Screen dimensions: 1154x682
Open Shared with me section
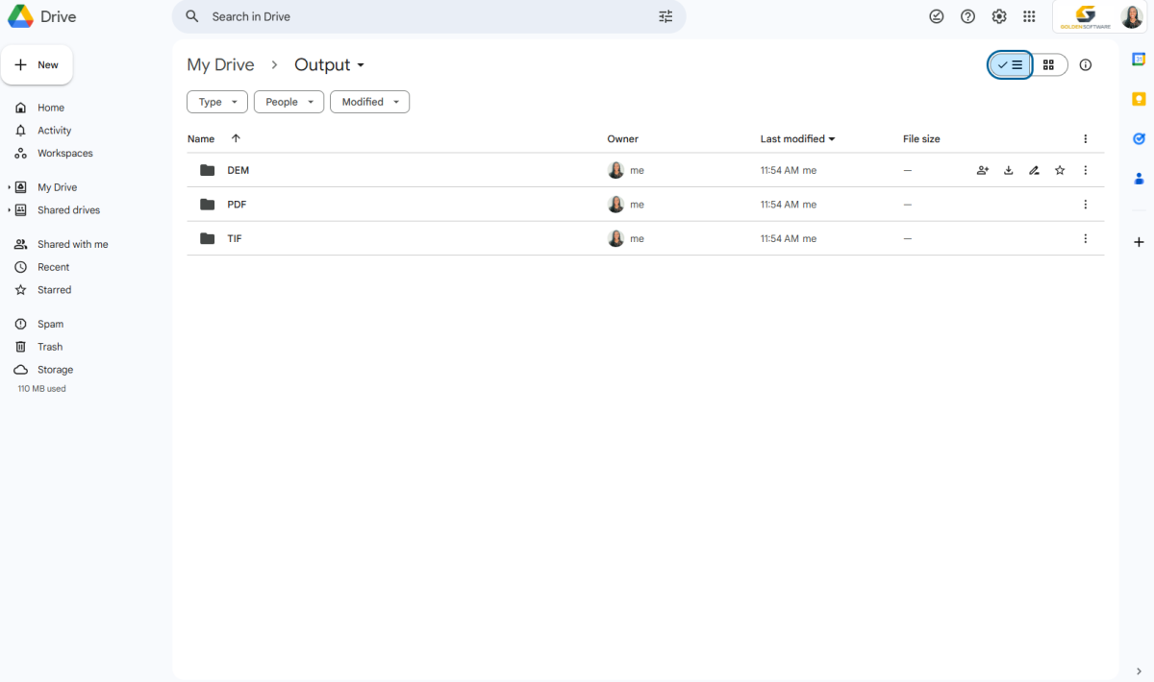tap(71, 244)
